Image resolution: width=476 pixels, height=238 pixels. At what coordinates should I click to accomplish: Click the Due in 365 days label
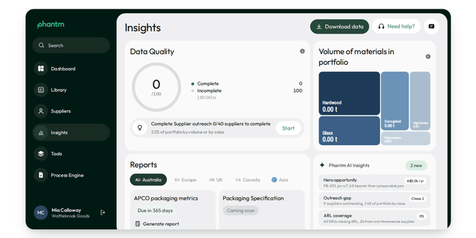click(x=155, y=210)
